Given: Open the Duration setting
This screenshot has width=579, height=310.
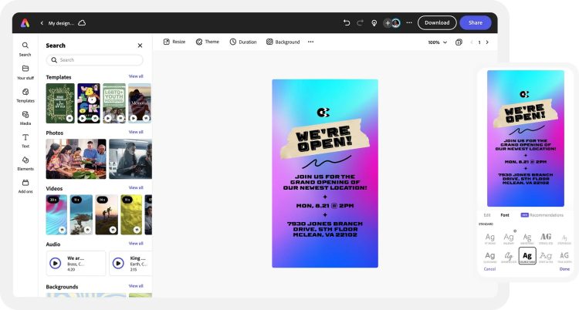Looking at the screenshot, I should click(243, 42).
